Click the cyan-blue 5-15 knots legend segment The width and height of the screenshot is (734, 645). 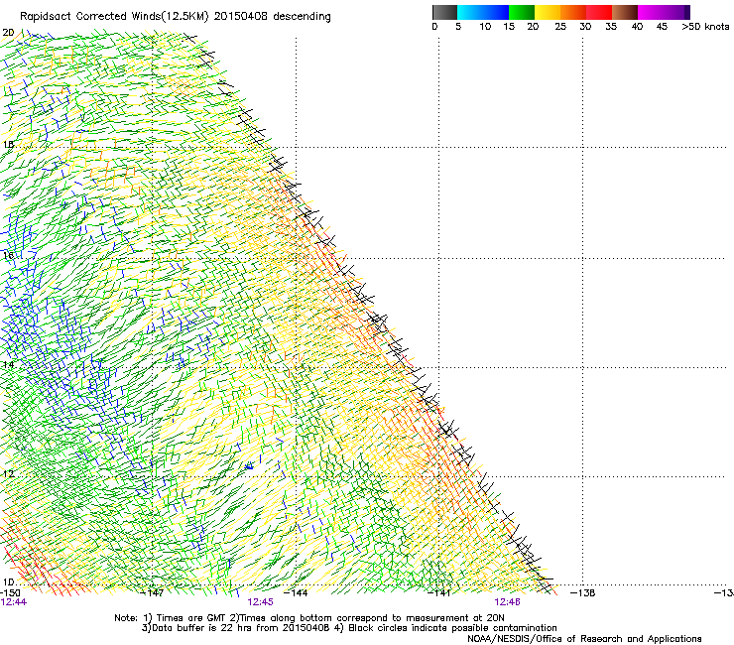coord(483,12)
